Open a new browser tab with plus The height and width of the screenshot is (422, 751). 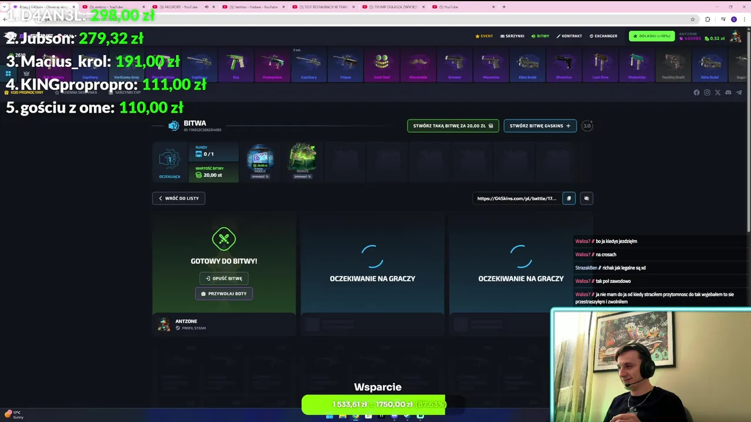(503, 7)
